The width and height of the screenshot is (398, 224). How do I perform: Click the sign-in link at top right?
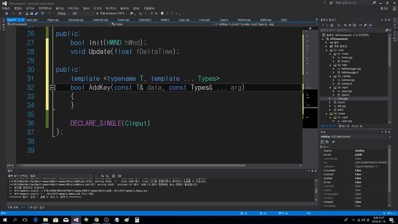coord(384,8)
